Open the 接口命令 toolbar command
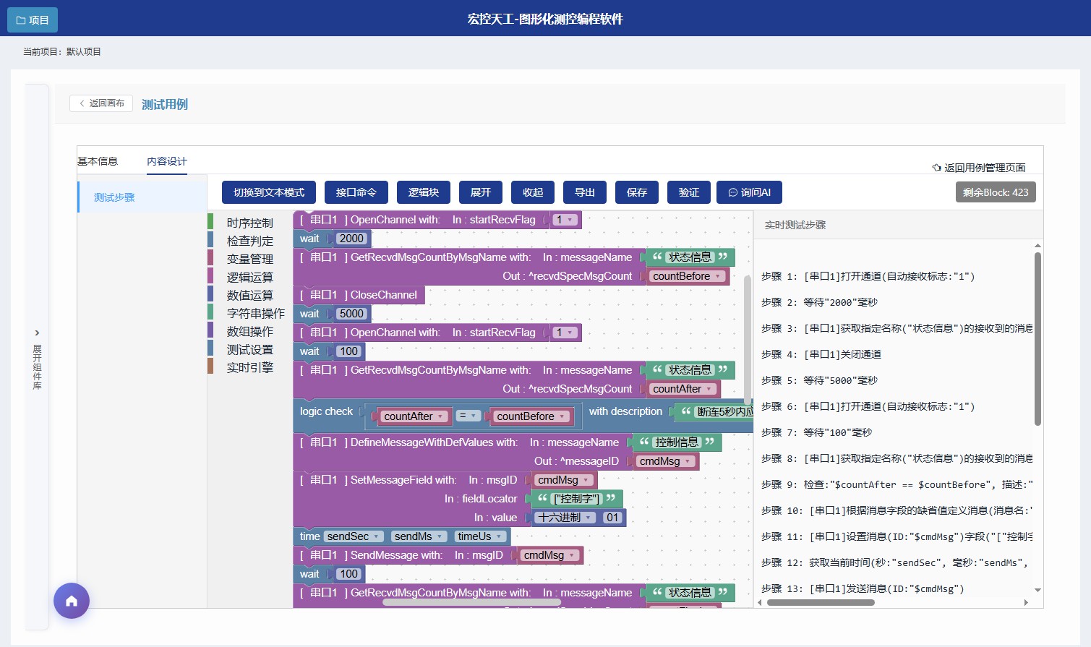 click(356, 192)
